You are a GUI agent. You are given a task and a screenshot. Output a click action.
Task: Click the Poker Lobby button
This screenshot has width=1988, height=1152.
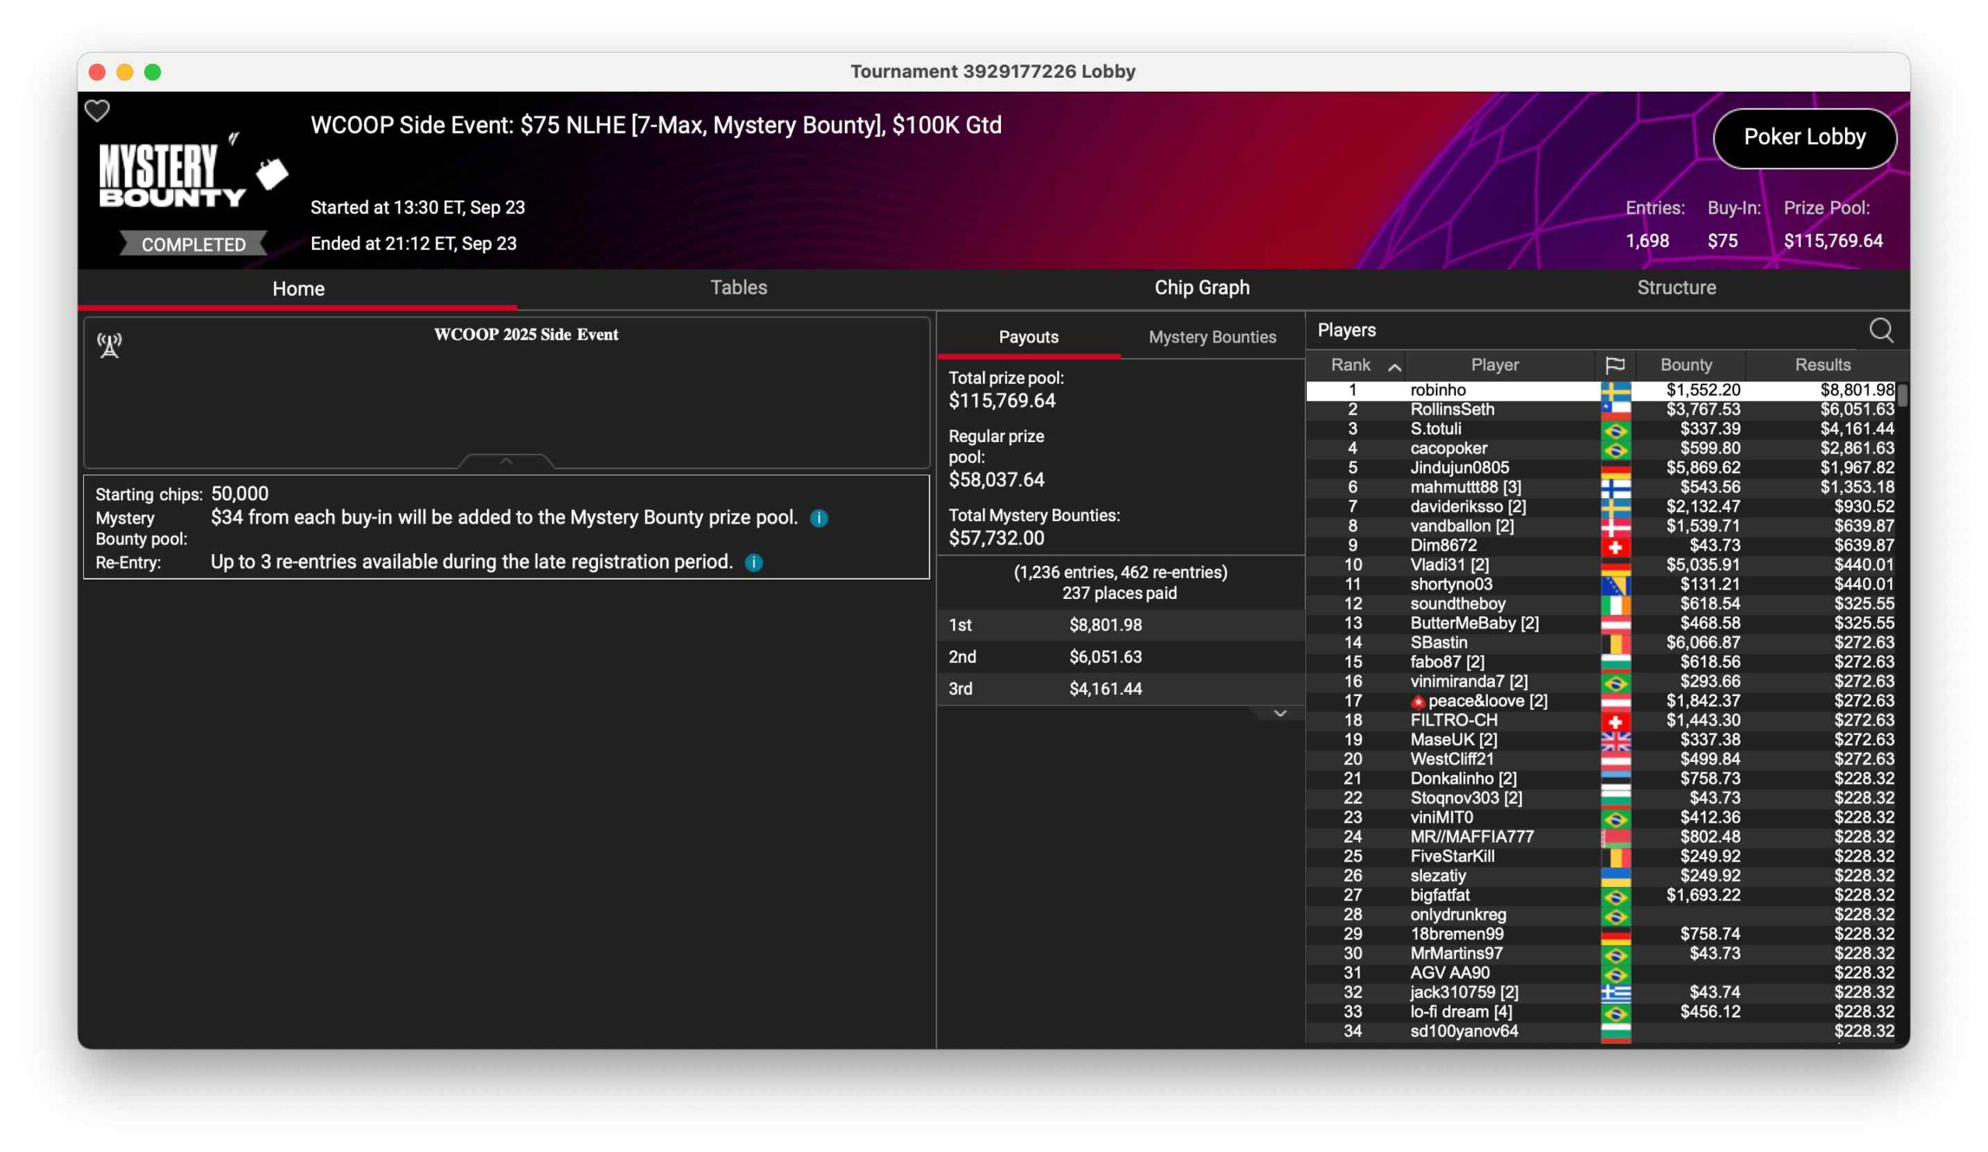click(1804, 137)
